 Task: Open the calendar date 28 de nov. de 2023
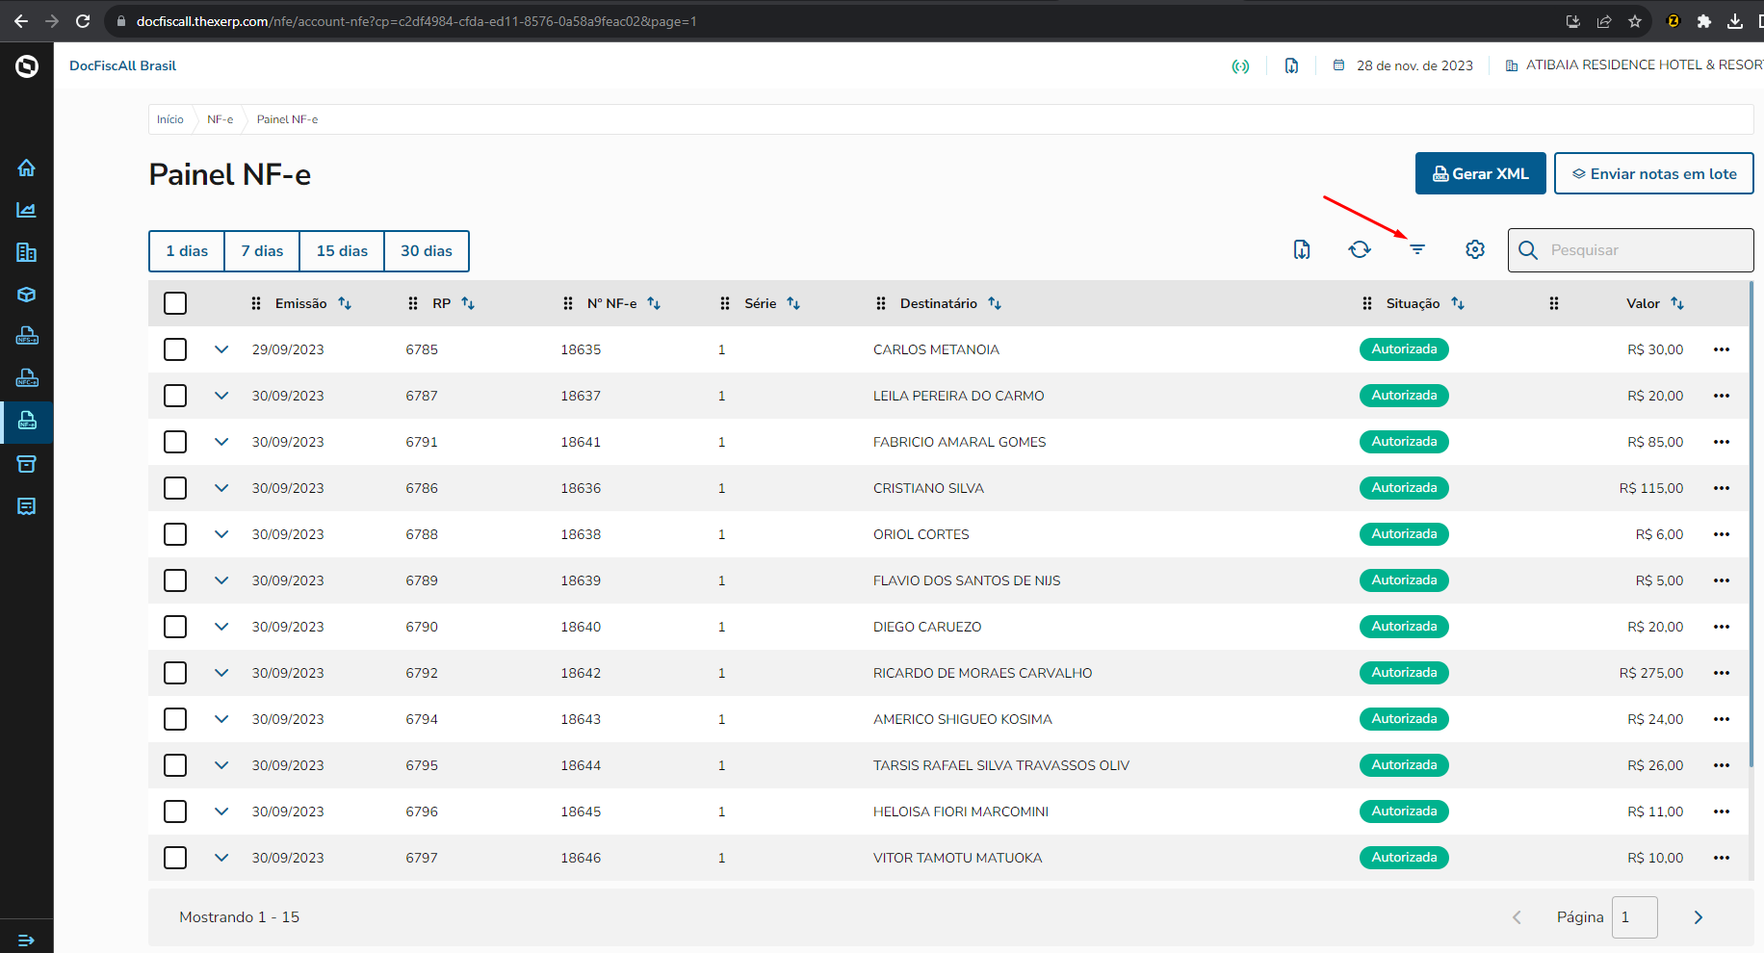[1403, 65]
